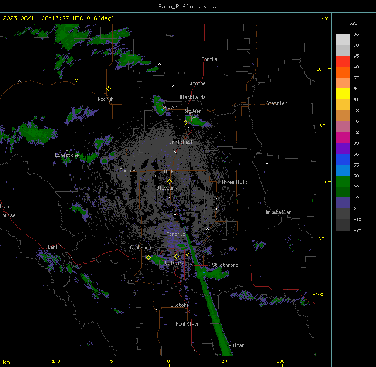Image resolution: width=376 pixels, height=367 pixels.
Task: Click the Lake Louise label
Action: tap(8, 211)
